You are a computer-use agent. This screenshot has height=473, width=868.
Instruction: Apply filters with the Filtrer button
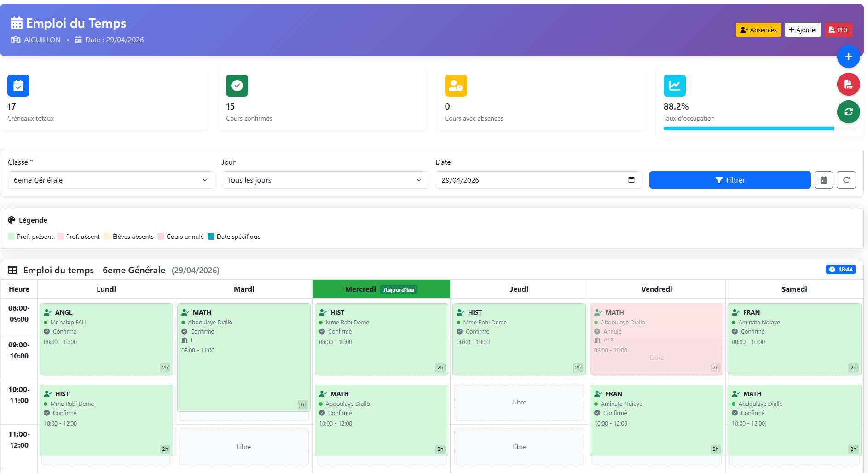[730, 180]
